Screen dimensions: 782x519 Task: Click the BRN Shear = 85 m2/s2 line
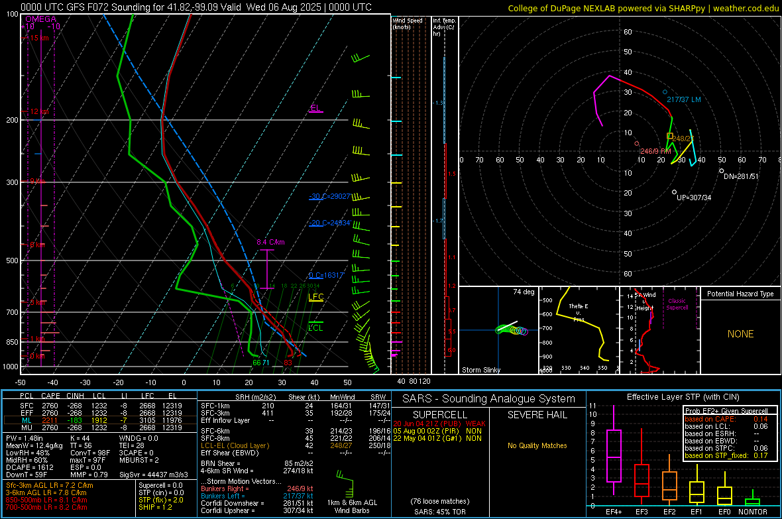click(x=257, y=463)
